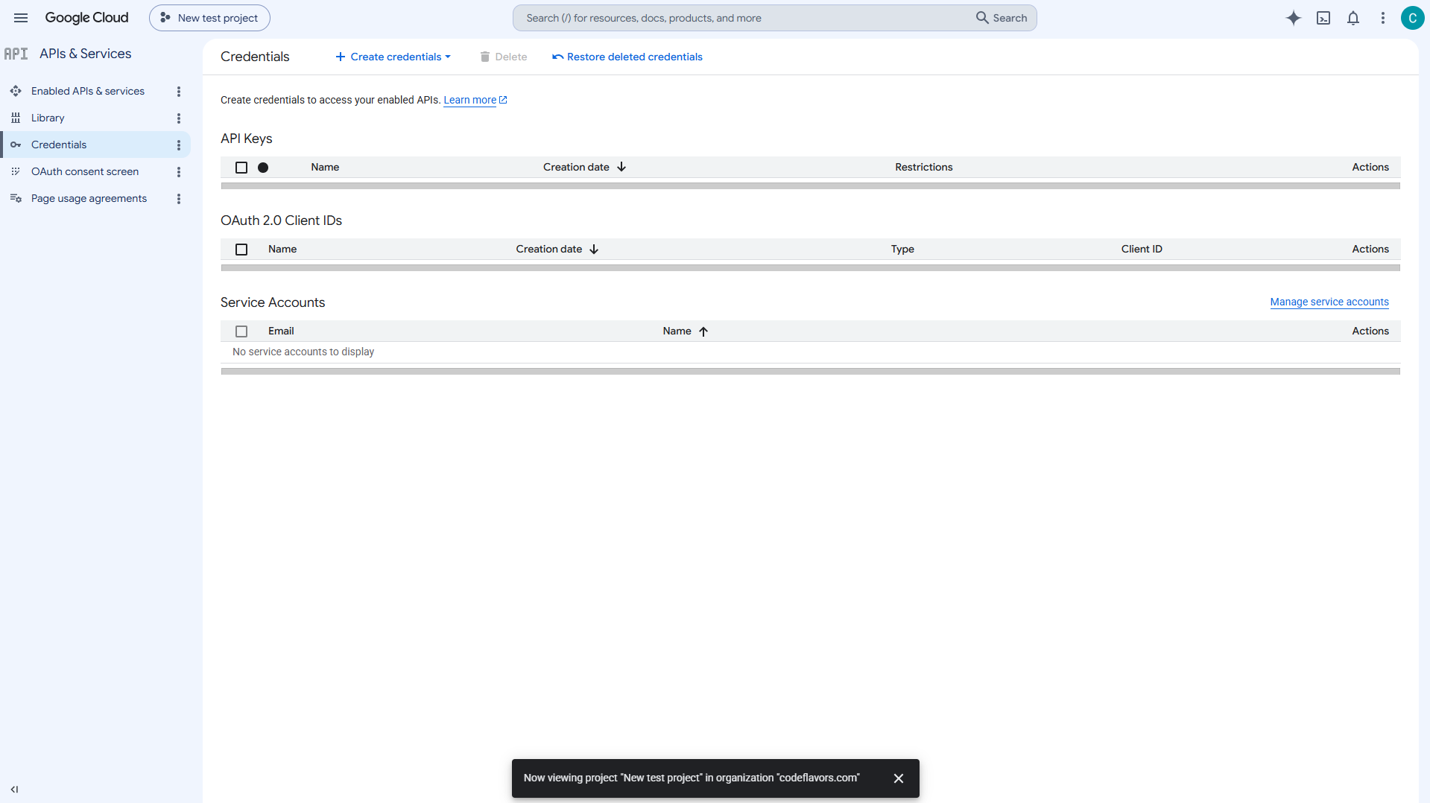1430x803 pixels.
Task: Go to Enabled APIs & services
Action: [88, 91]
